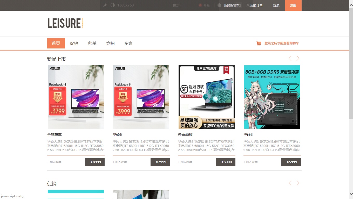
Task: Click the 促销 section heading above the carousel
Action: [x=52, y=184]
